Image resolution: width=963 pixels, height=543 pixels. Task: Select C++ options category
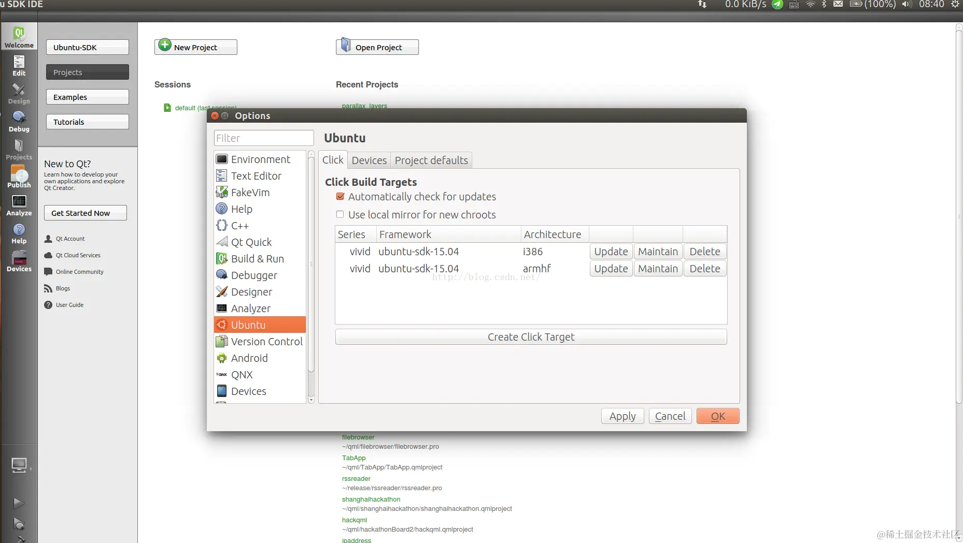(x=260, y=226)
